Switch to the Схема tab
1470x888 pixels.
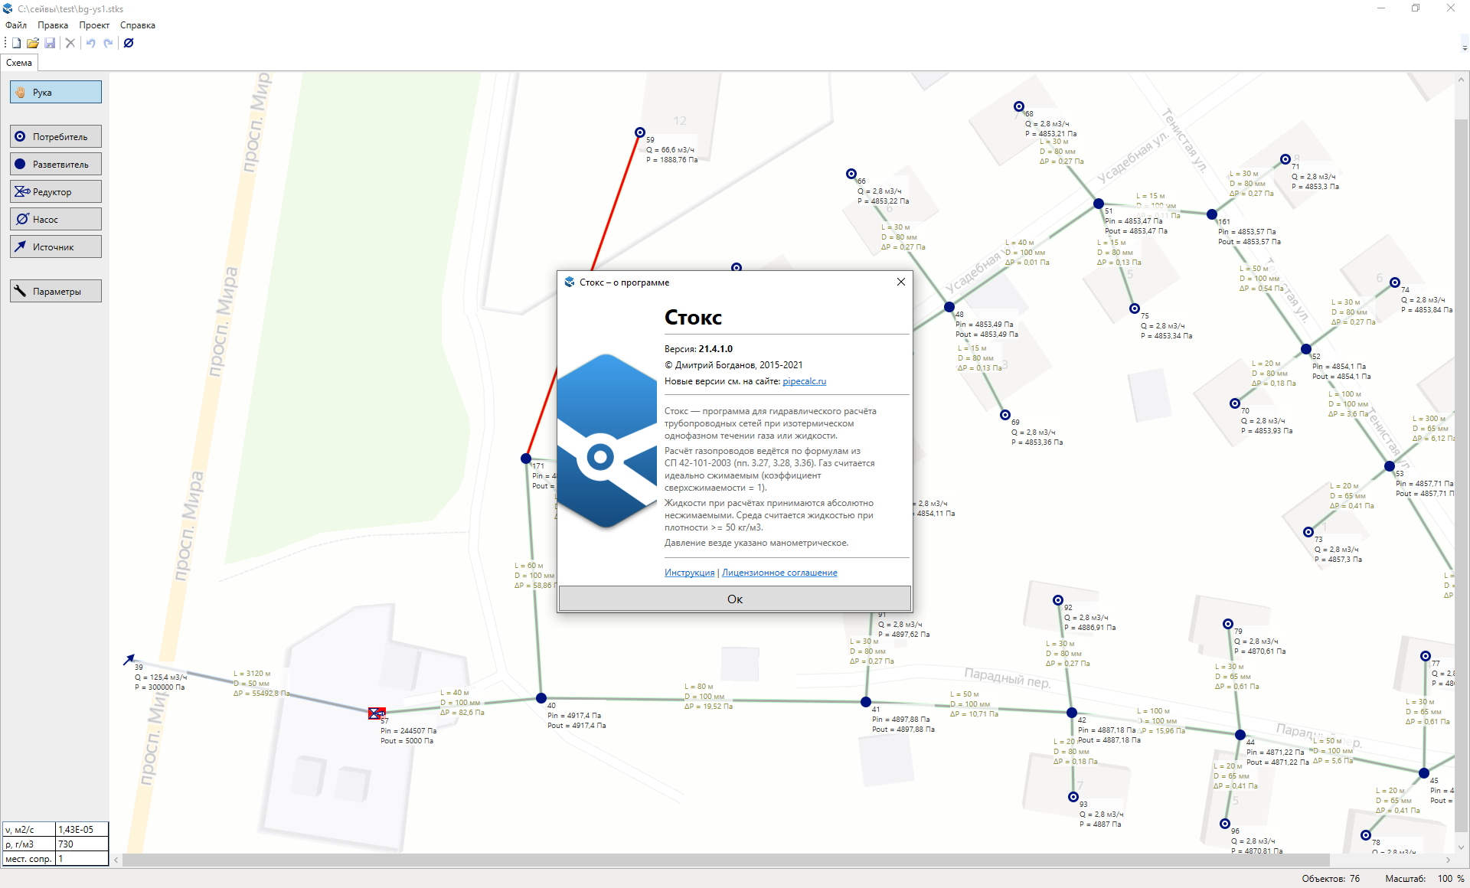19,63
